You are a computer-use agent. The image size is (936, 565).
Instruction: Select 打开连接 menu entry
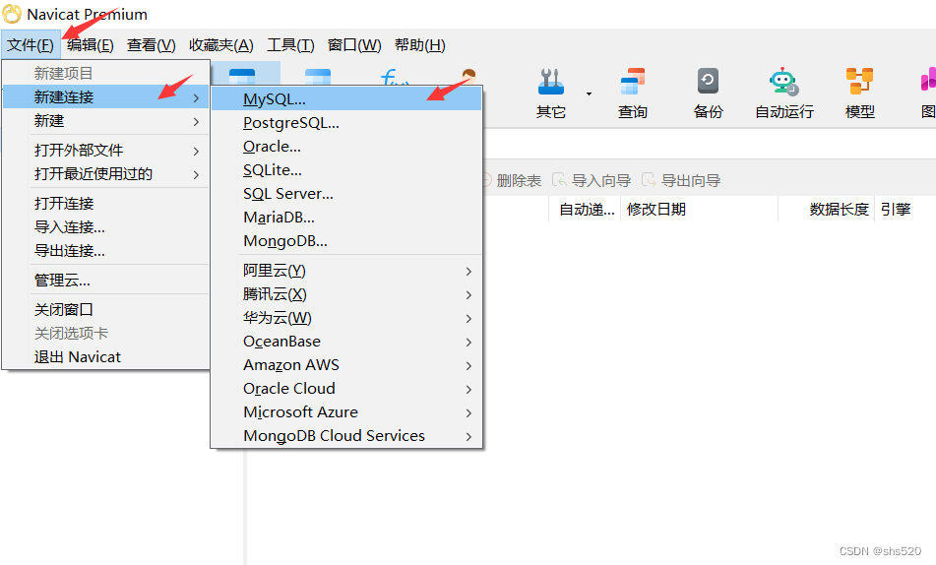coord(105,203)
